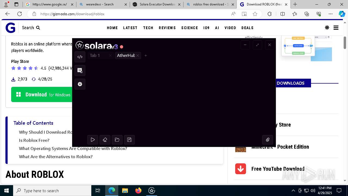The image size is (348, 196).
Task: Switch to wearedevs - Search tab
Action: coord(103,4)
